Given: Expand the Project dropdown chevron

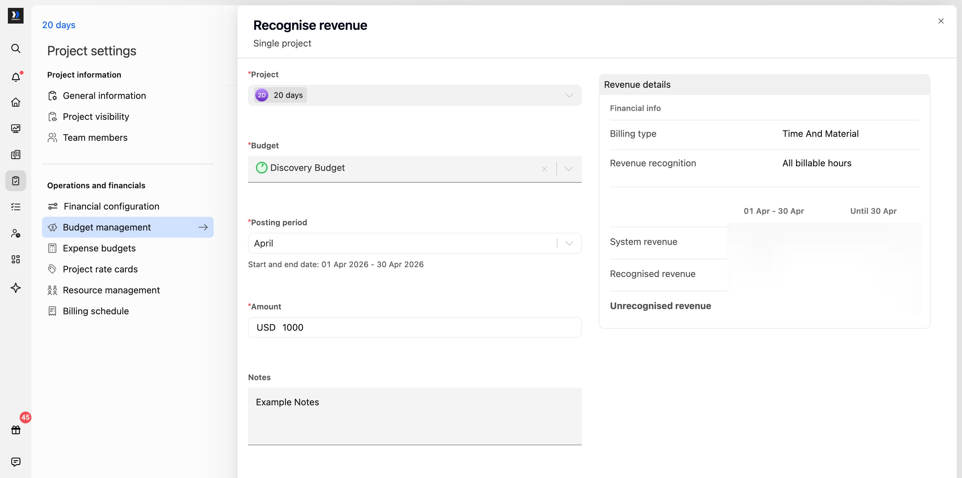Looking at the screenshot, I should coord(569,95).
